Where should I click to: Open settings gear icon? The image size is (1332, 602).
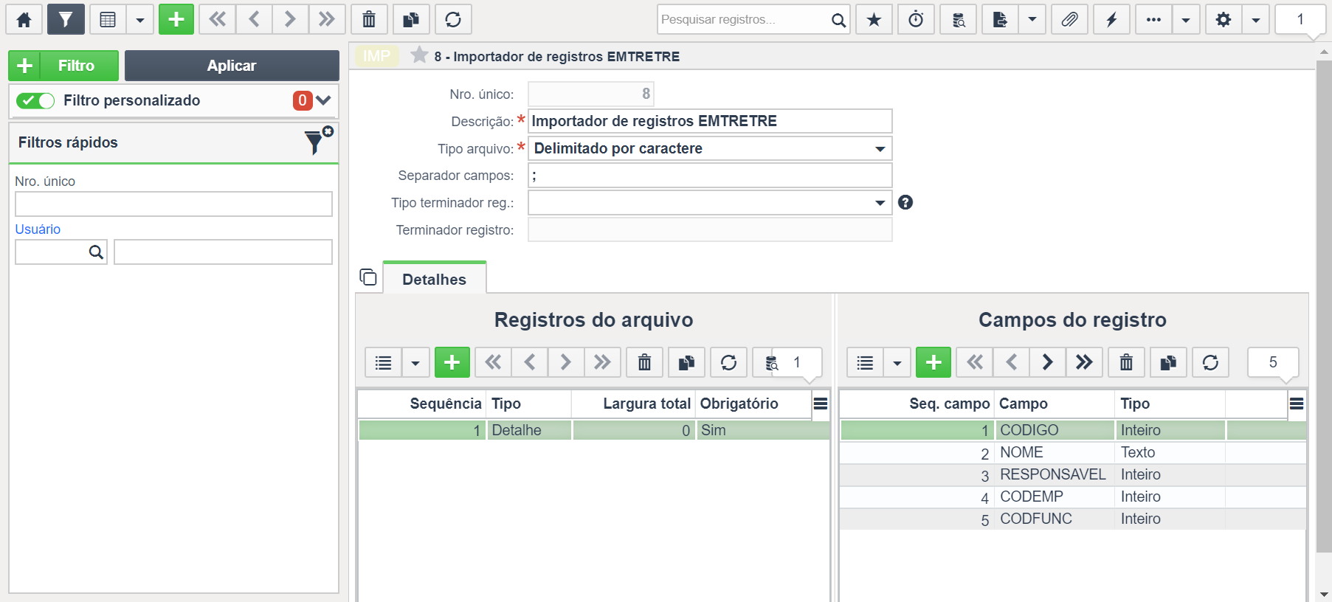(1224, 19)
